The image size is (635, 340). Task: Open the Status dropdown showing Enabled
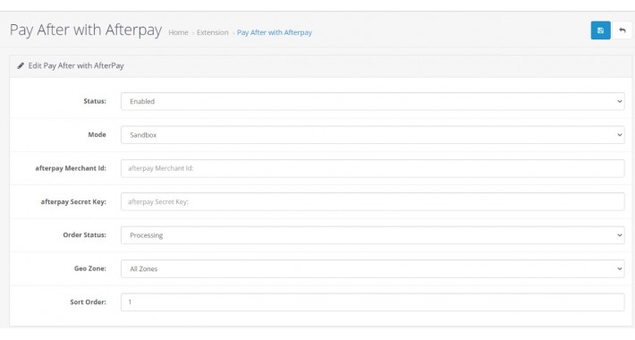pyautogui.click(x=373, y=101)
